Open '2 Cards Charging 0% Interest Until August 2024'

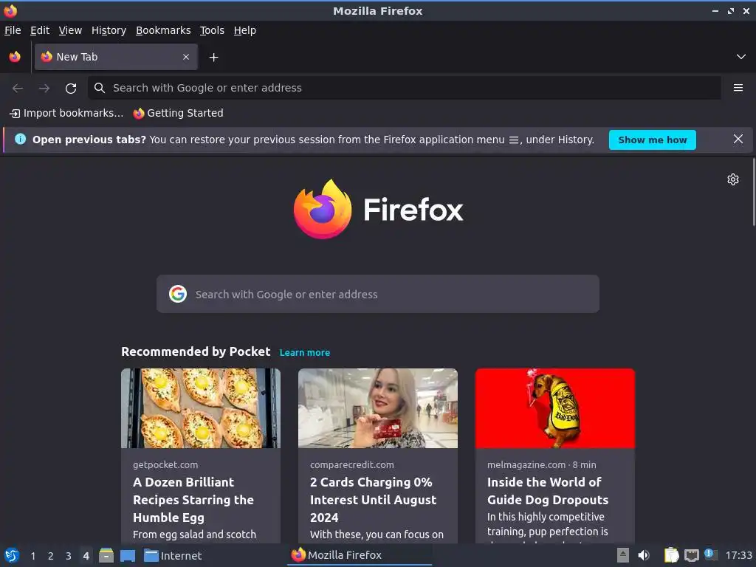(x=373, y=500)
